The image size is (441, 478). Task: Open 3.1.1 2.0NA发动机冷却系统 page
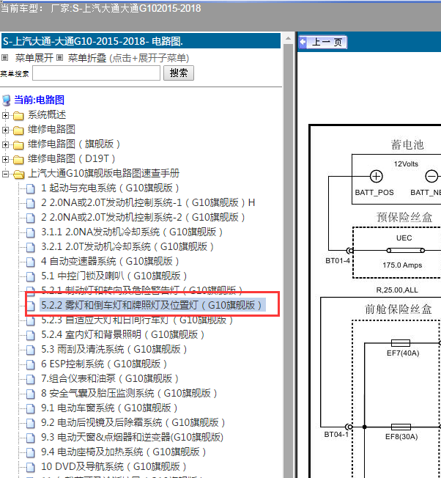tap(132, 232)
